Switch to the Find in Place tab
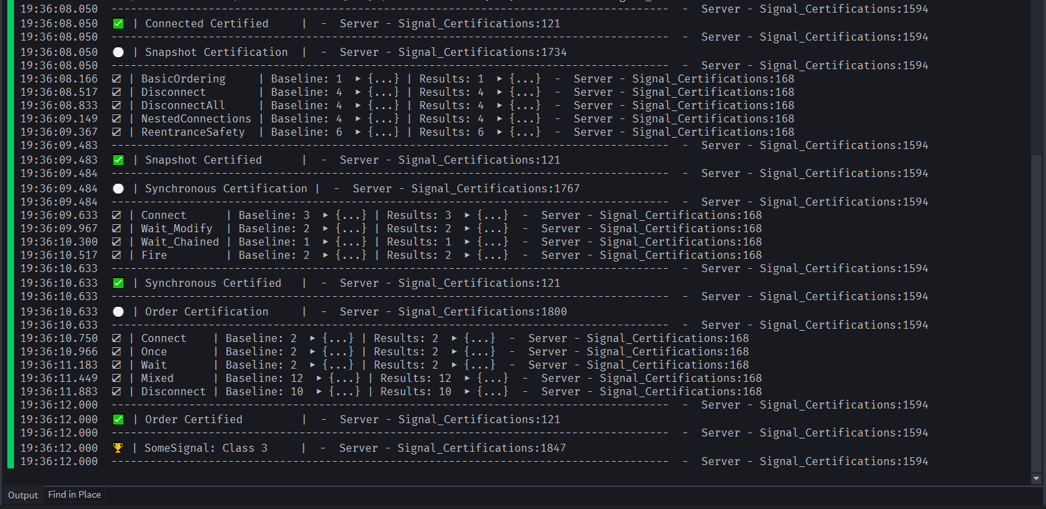The width and height of the screenshot is (1046, 509). [x=75, y=494]
